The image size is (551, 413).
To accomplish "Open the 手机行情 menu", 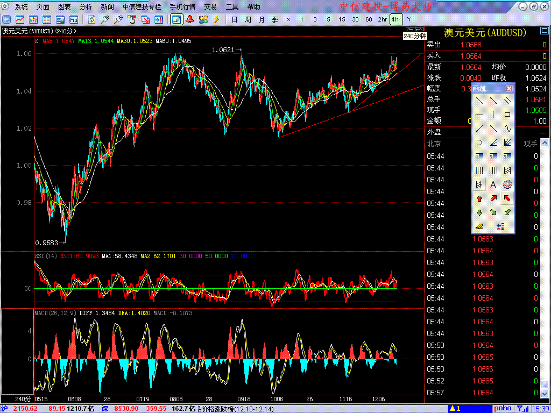I will [x=182, y=6].
